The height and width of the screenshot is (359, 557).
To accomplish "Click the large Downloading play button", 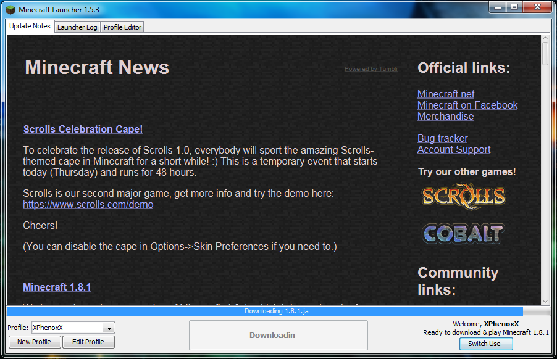I will [x=278, y=335].
